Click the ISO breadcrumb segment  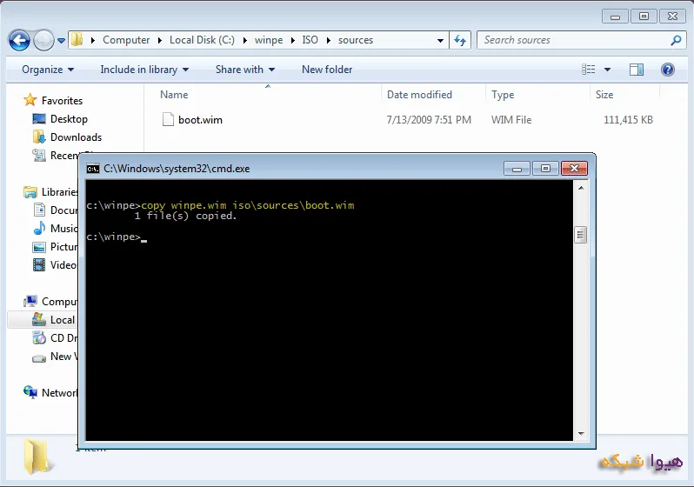(x=310, y=40)
